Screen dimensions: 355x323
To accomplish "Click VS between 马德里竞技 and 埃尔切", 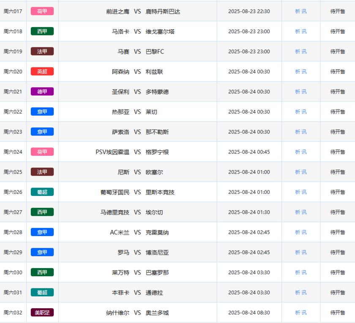I will pyautogui.click(x=137, y=212).
